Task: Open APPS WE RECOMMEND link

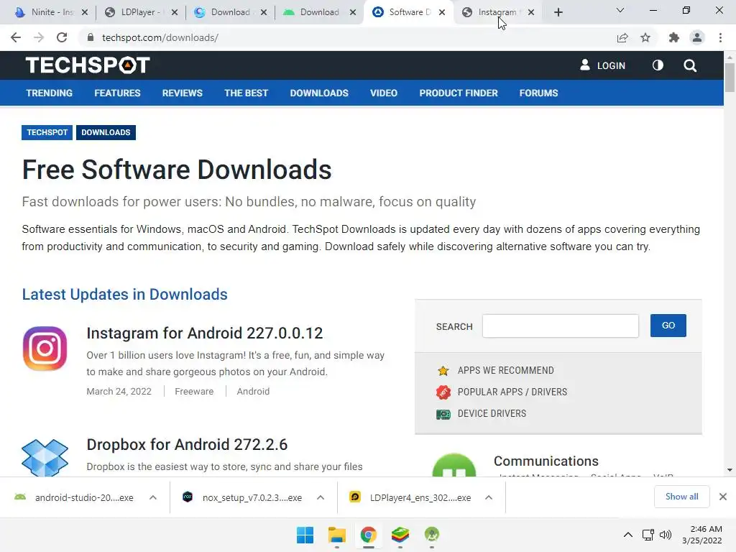Action: pos(505,370)
